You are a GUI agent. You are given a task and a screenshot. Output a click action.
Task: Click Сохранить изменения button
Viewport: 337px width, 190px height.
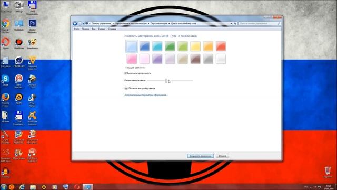200,156
